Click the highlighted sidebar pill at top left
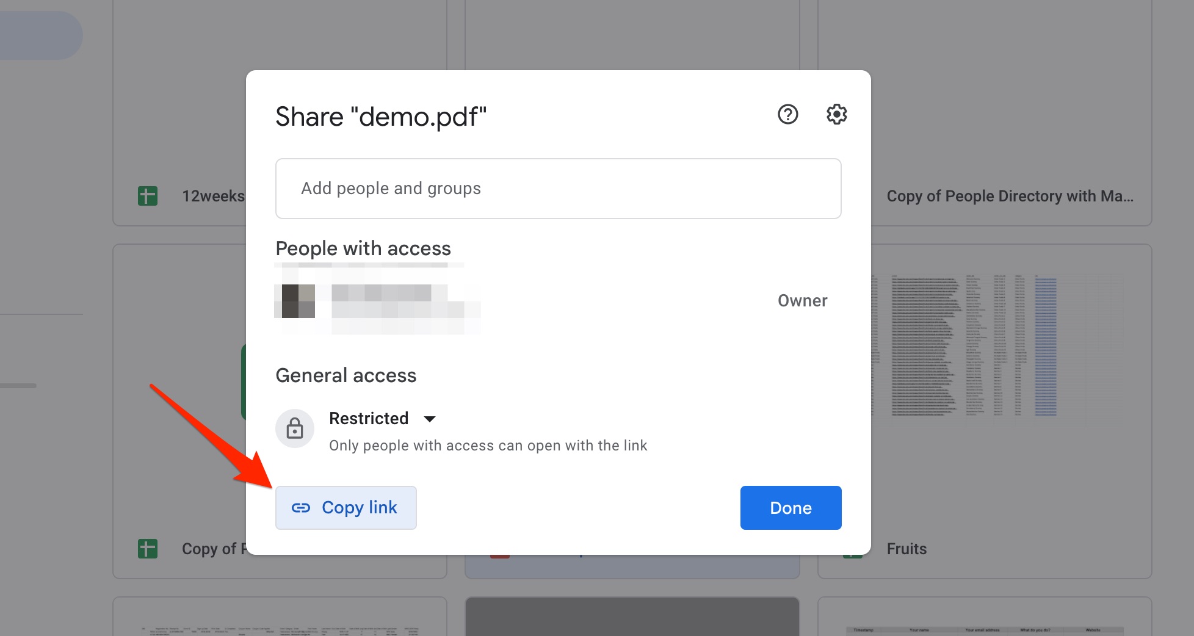This screenshot has height=636, width=1194. point(38,35)
